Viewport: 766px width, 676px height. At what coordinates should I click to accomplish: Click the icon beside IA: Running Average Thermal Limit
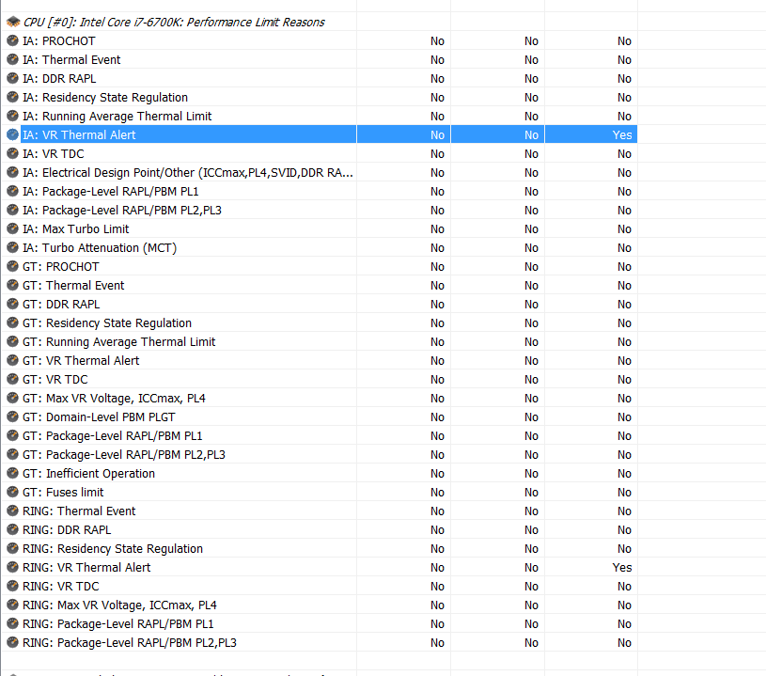point(13,116)
